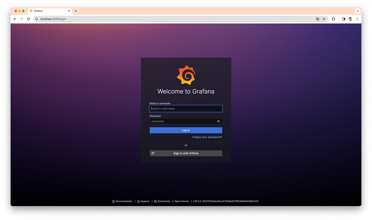Bookmark the page with the star icon
Image resolution: width=372 pixels, height=220 pixels.
click(x=324, y=19)
